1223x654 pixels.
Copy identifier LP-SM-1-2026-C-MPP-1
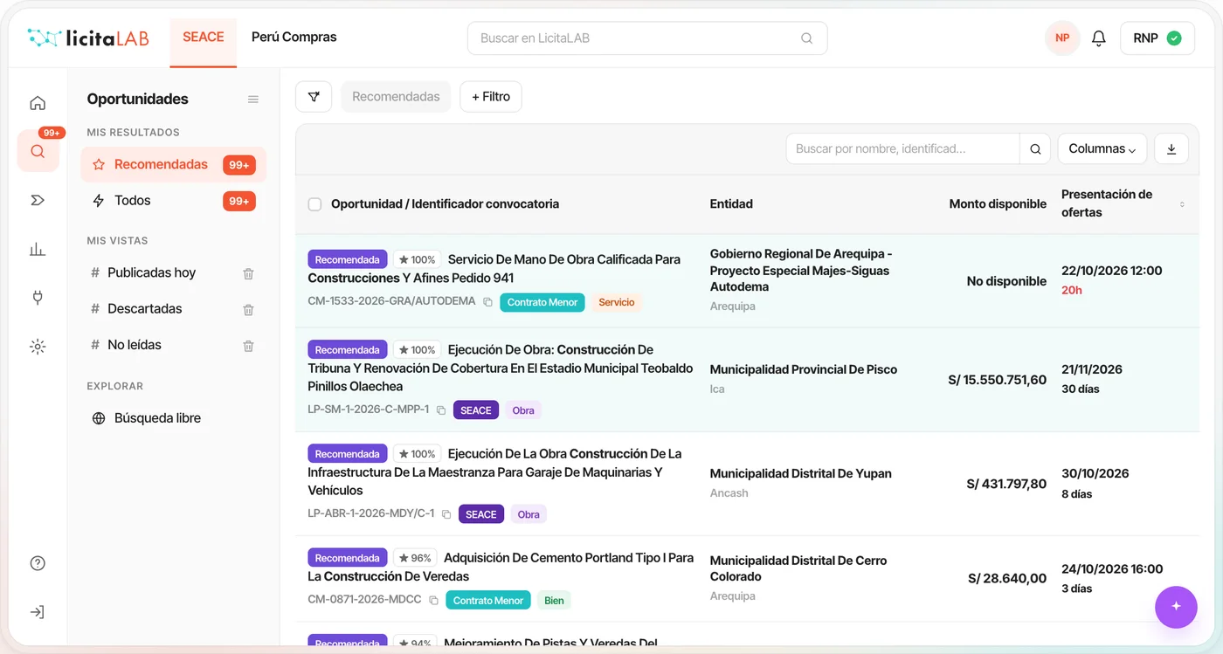[441, 410]
